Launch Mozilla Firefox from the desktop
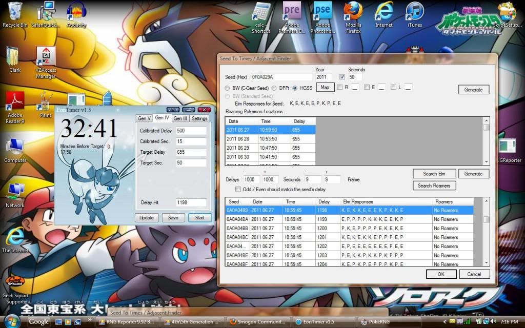 pos(353,12)
